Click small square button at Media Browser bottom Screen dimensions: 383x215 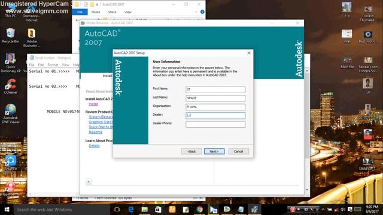(89, 182)
